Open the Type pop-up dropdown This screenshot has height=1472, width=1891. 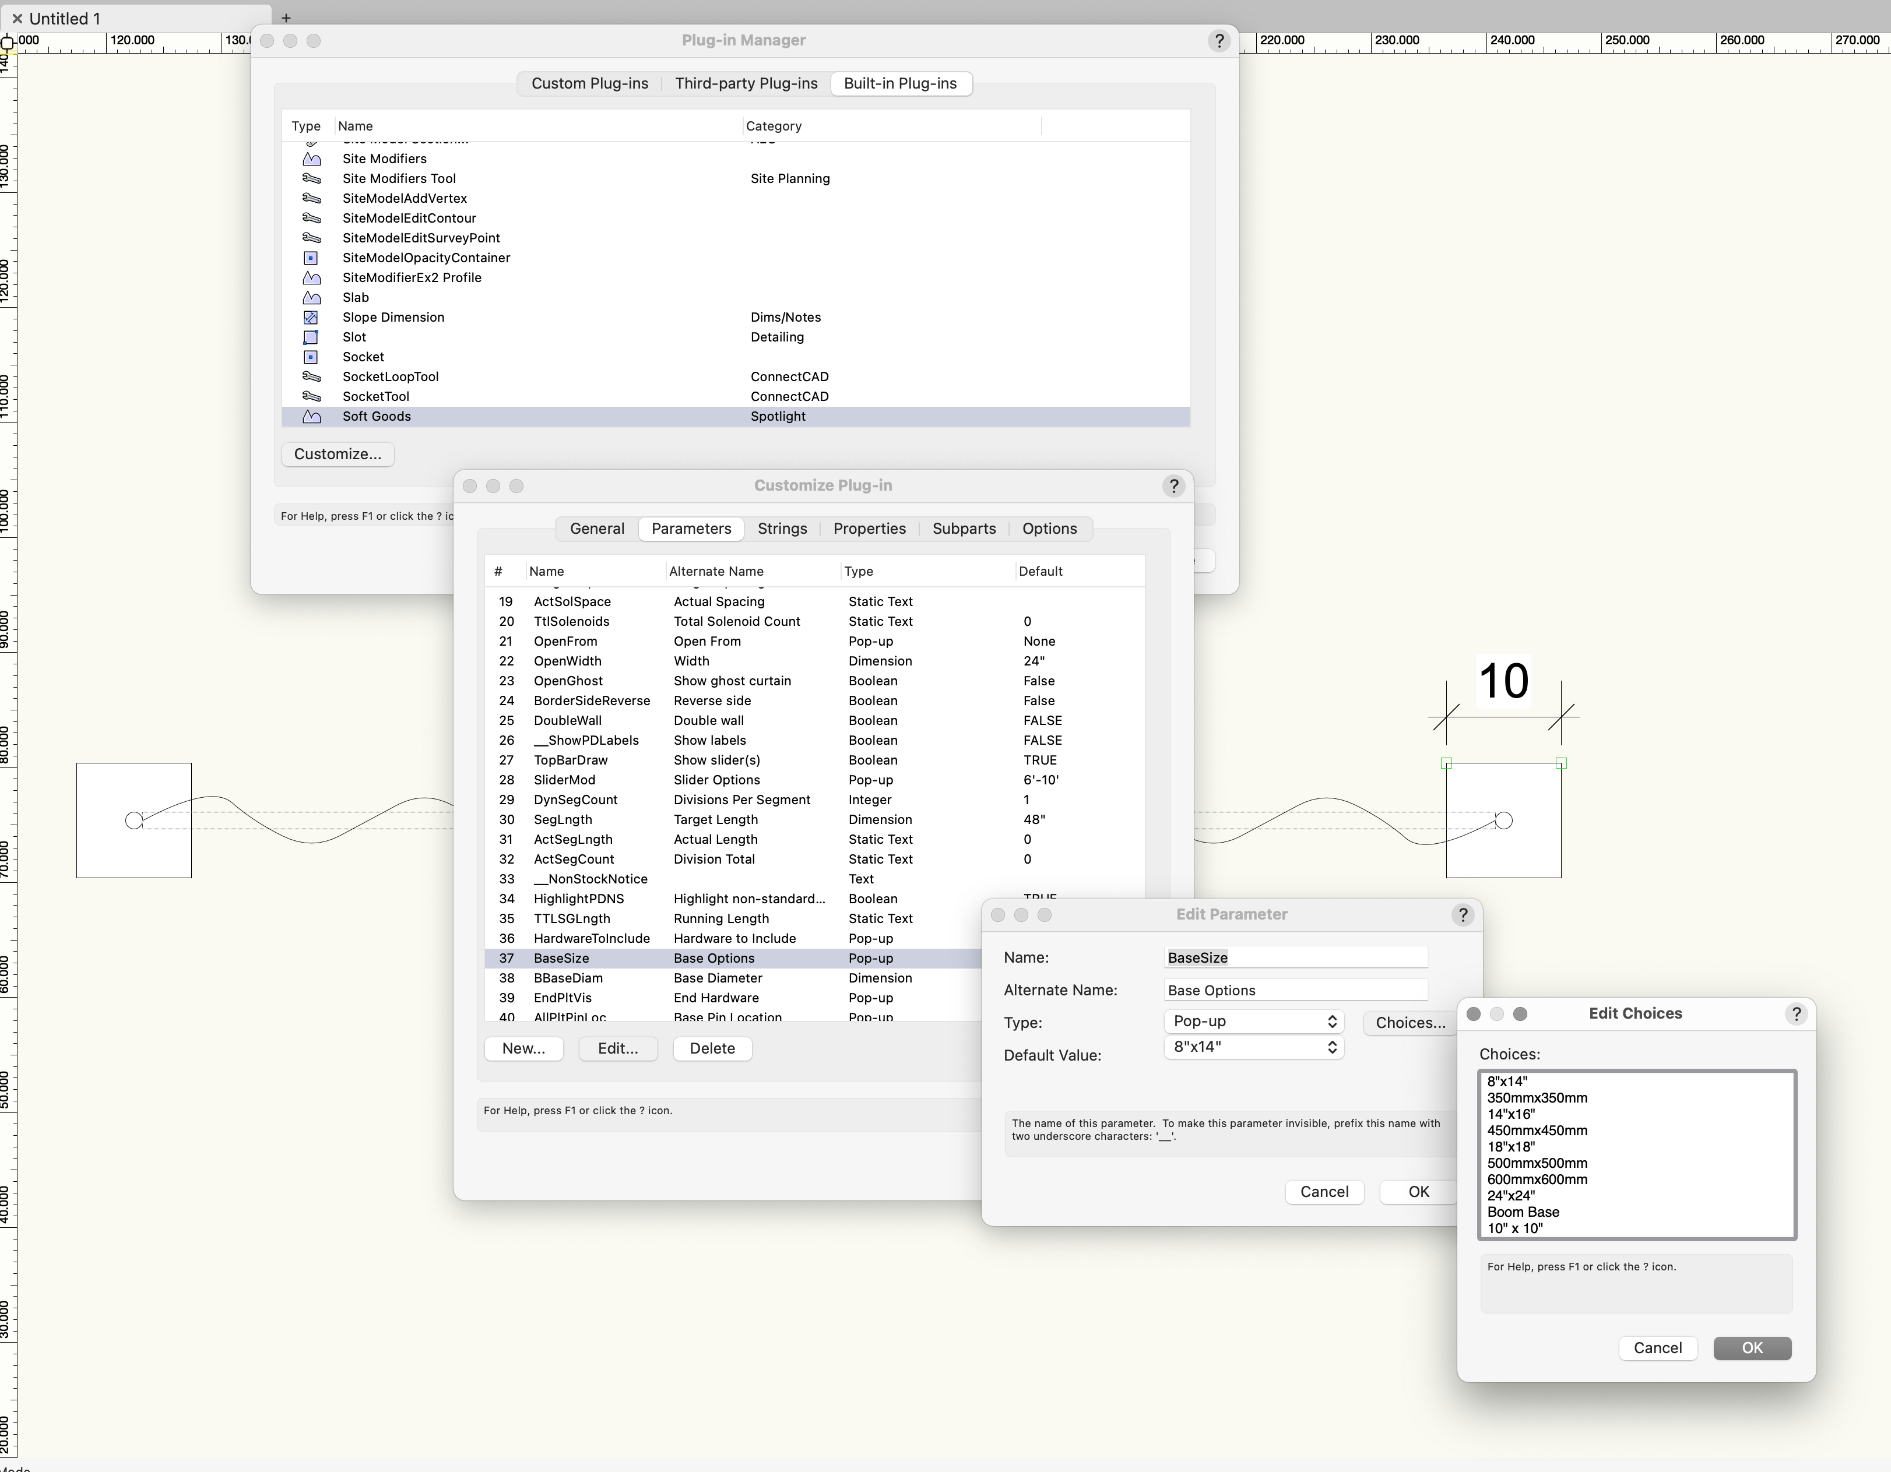coord(1253,1022)
